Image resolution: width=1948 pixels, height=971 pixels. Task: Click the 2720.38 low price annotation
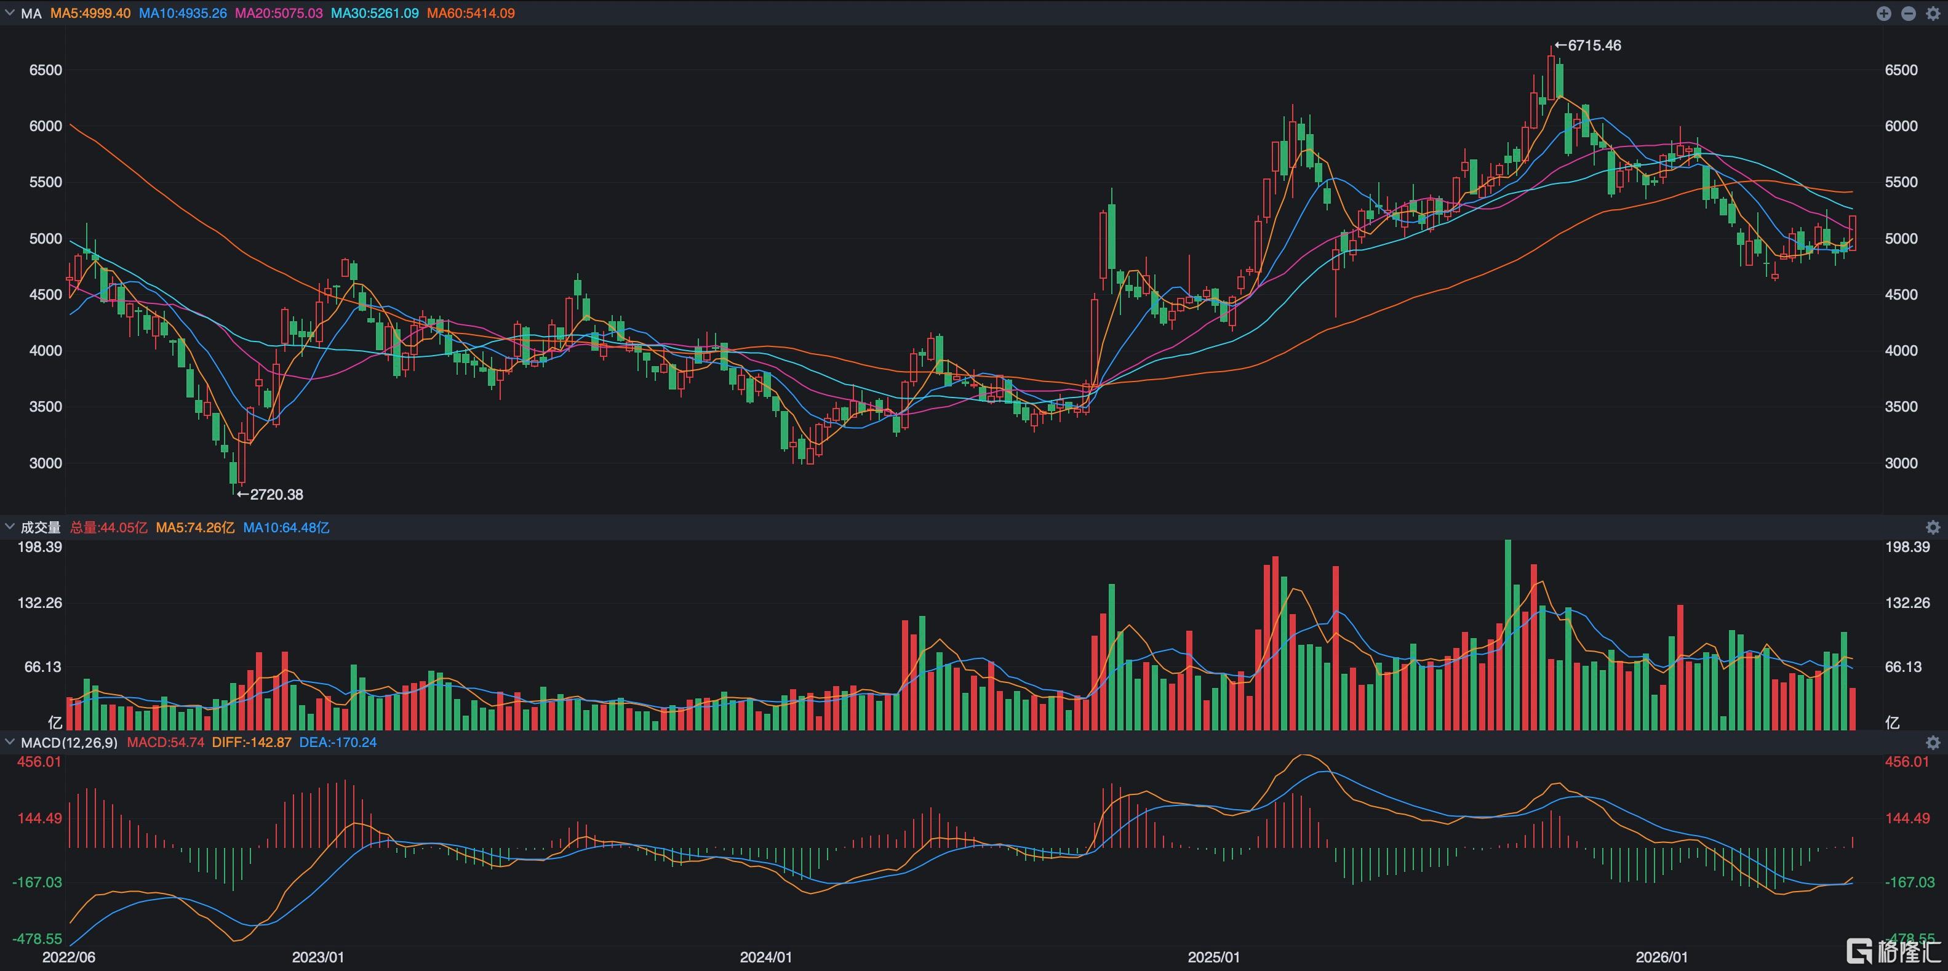pos(276,495)
